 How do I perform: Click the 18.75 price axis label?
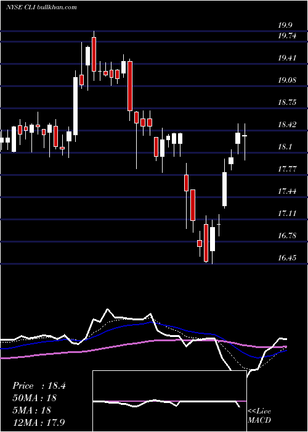point(287,102)
